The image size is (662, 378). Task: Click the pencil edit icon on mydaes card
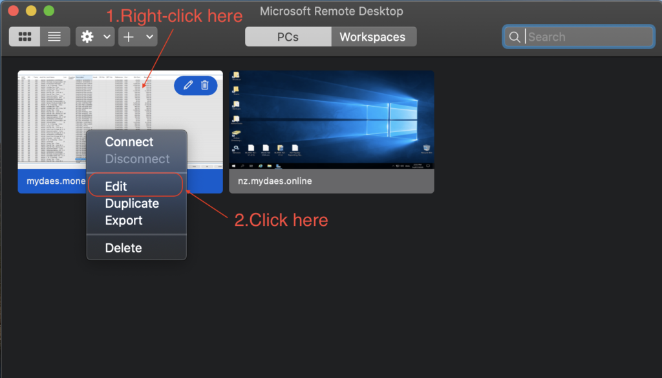[188, 85]
